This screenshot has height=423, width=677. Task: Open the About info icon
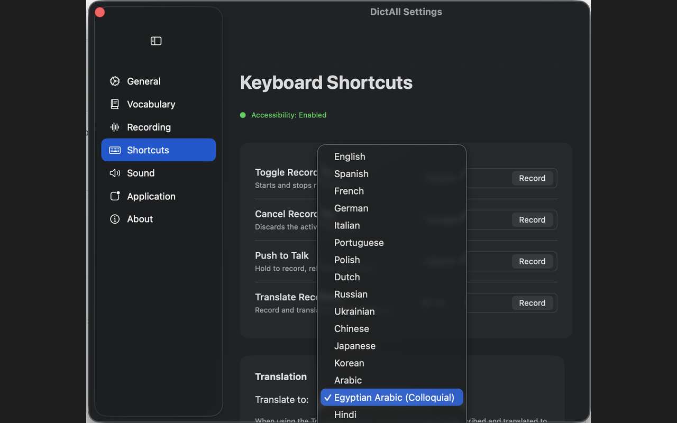115,219
